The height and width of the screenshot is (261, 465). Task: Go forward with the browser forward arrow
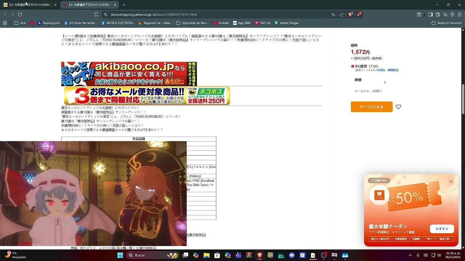tap(12, 14)
